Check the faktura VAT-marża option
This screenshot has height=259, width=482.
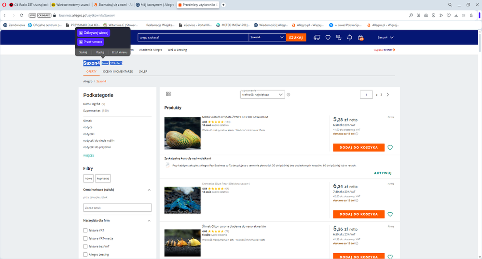tap(85, 238)
